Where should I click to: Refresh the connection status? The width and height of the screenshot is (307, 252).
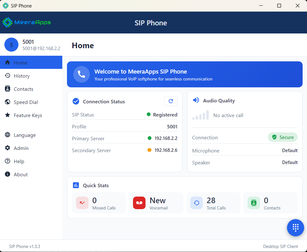(171, 101)
